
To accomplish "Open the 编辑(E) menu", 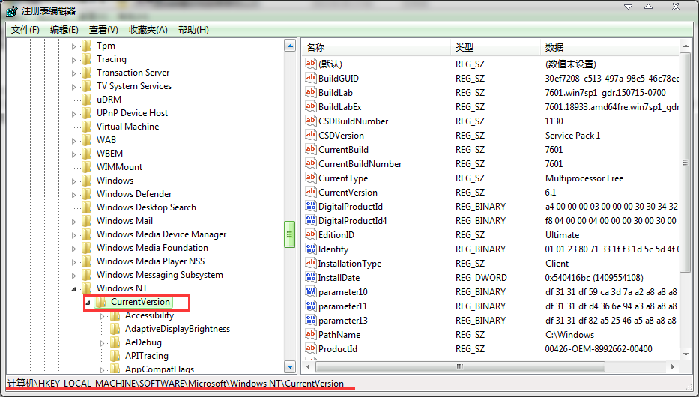I will pos(64,30).
